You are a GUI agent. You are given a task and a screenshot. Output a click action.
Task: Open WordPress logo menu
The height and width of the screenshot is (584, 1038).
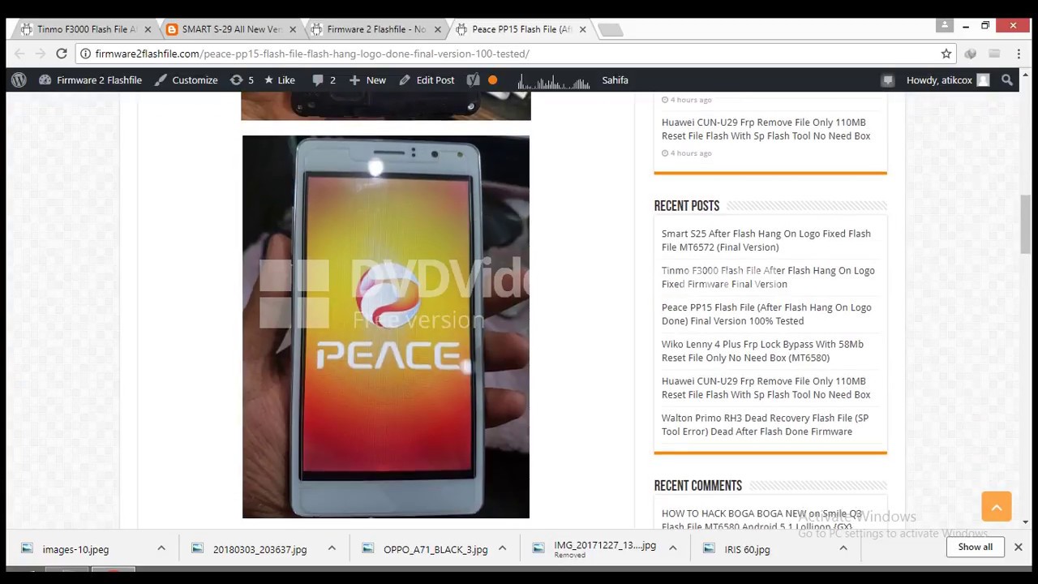pos(19,80)
